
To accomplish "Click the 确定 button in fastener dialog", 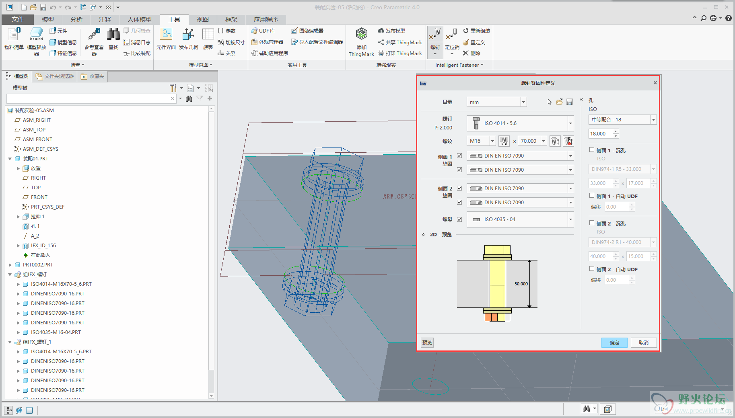I will pyautogui.click(x=614, y=342).
